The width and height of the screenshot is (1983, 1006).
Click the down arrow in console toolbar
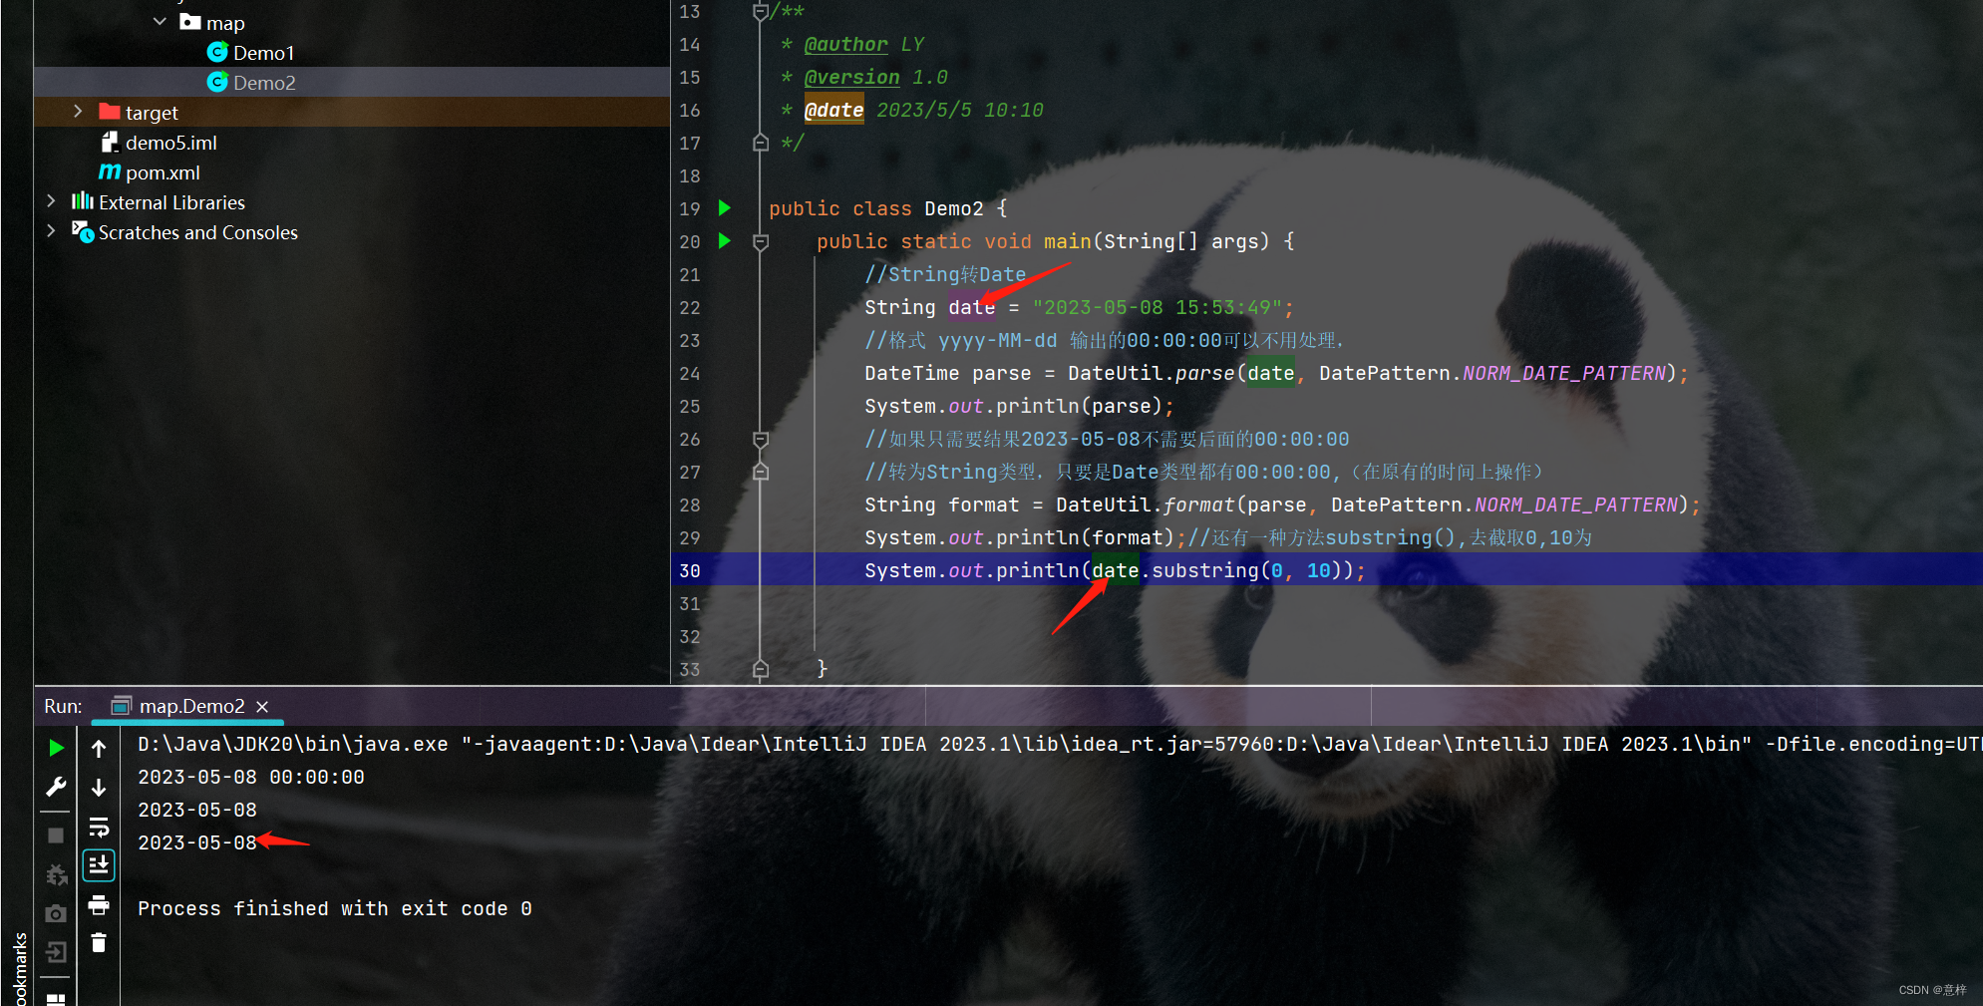coord(99,787)
